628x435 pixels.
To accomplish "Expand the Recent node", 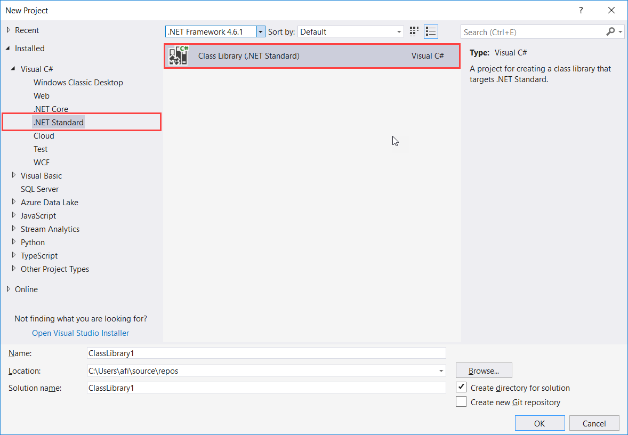I will [9, 30].
